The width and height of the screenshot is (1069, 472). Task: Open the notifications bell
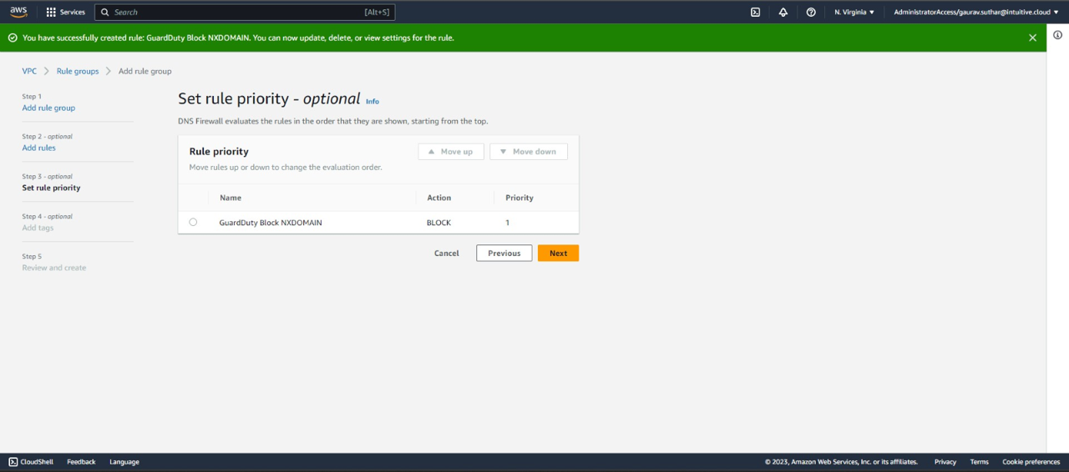coord(783,13)
